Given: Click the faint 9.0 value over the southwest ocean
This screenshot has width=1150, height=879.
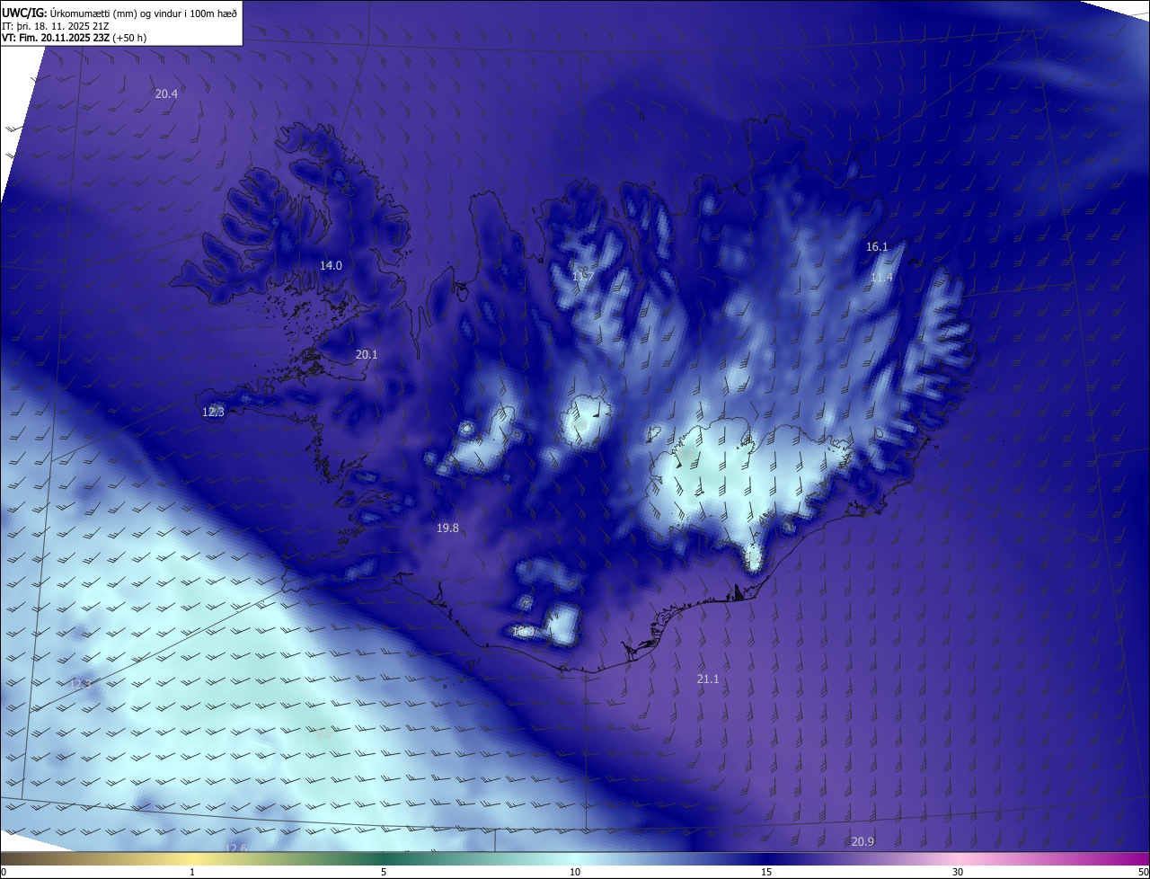Looking at the screenshot, I should point(323,734).
